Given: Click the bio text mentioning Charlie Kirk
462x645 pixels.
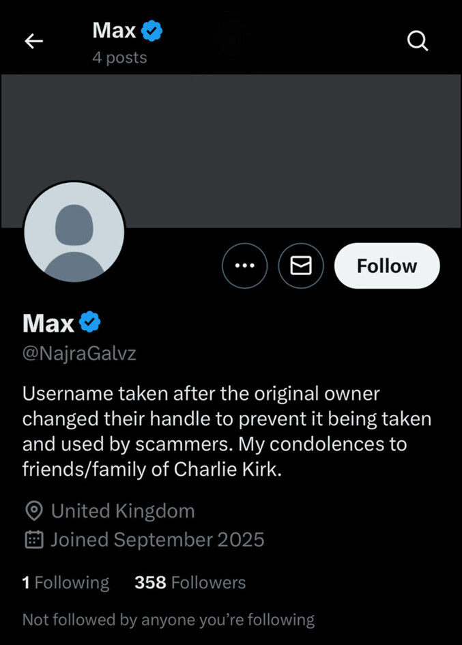Looking at the screenshot, I should pyautogui.click(x=227, y=432).
